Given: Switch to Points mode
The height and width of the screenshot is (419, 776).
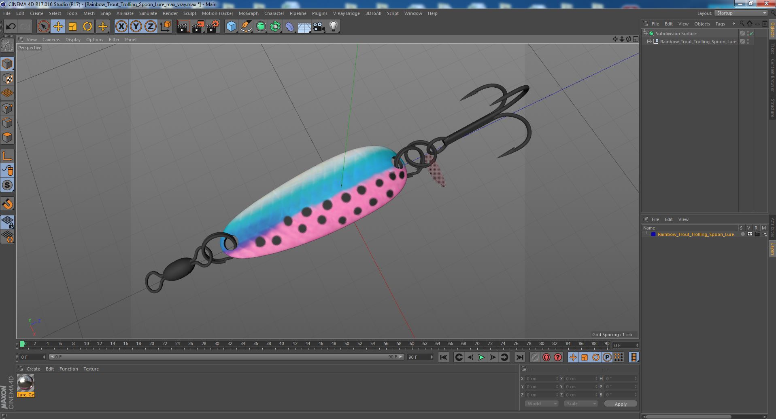Looking at the screenshot, I should click(7, 108).
